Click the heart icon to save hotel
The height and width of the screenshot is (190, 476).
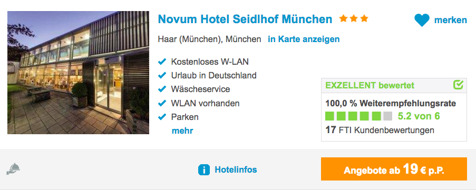(422, 21)
